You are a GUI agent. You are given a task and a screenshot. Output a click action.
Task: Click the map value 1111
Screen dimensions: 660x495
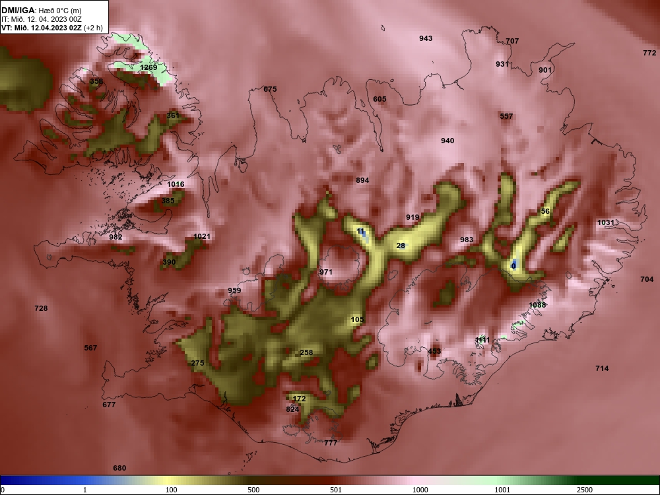click(x=482, y=340)
